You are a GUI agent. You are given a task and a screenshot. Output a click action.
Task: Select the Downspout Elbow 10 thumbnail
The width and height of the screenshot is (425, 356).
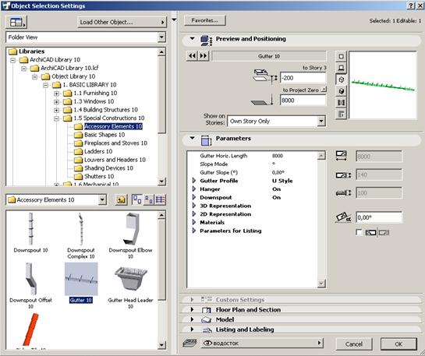coord(131,235)
